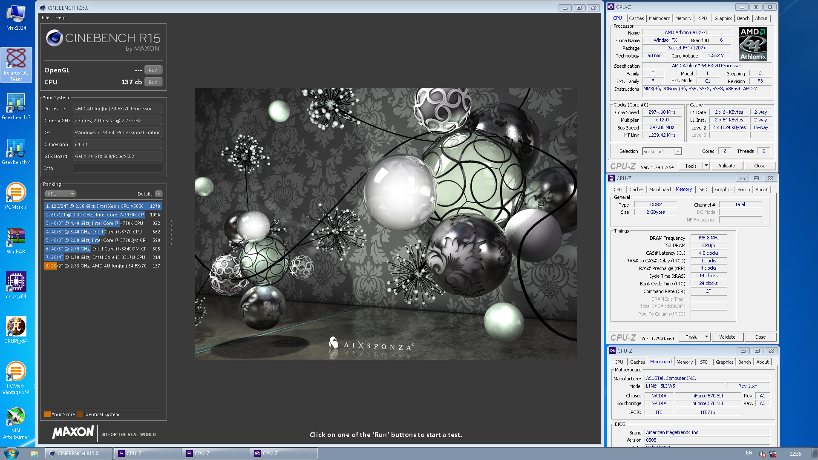Click Tools button in Memory CPU-Z window

coord(691,337)
